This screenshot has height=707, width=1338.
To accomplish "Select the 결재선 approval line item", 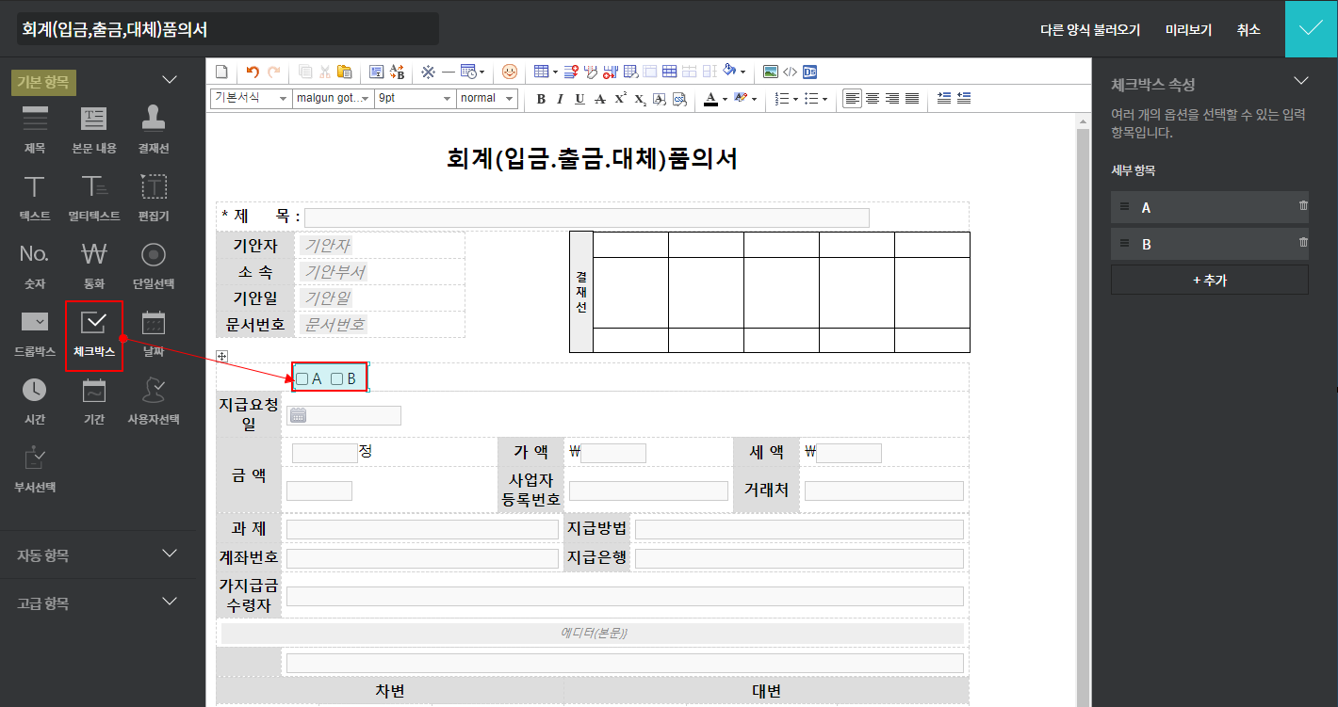I will coord(154,128).
